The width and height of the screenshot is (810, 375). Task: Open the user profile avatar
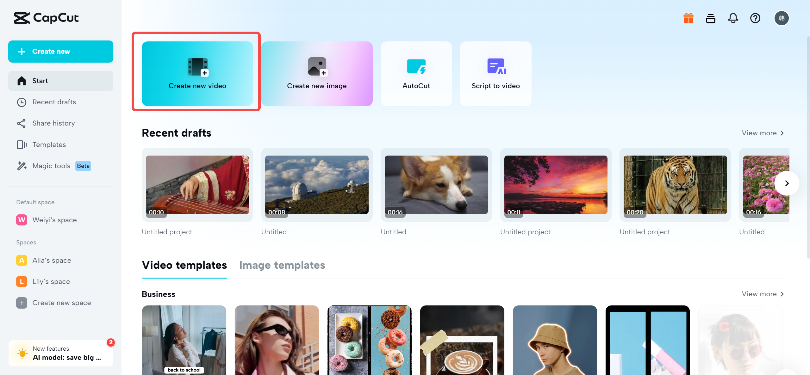coord(782,18)
